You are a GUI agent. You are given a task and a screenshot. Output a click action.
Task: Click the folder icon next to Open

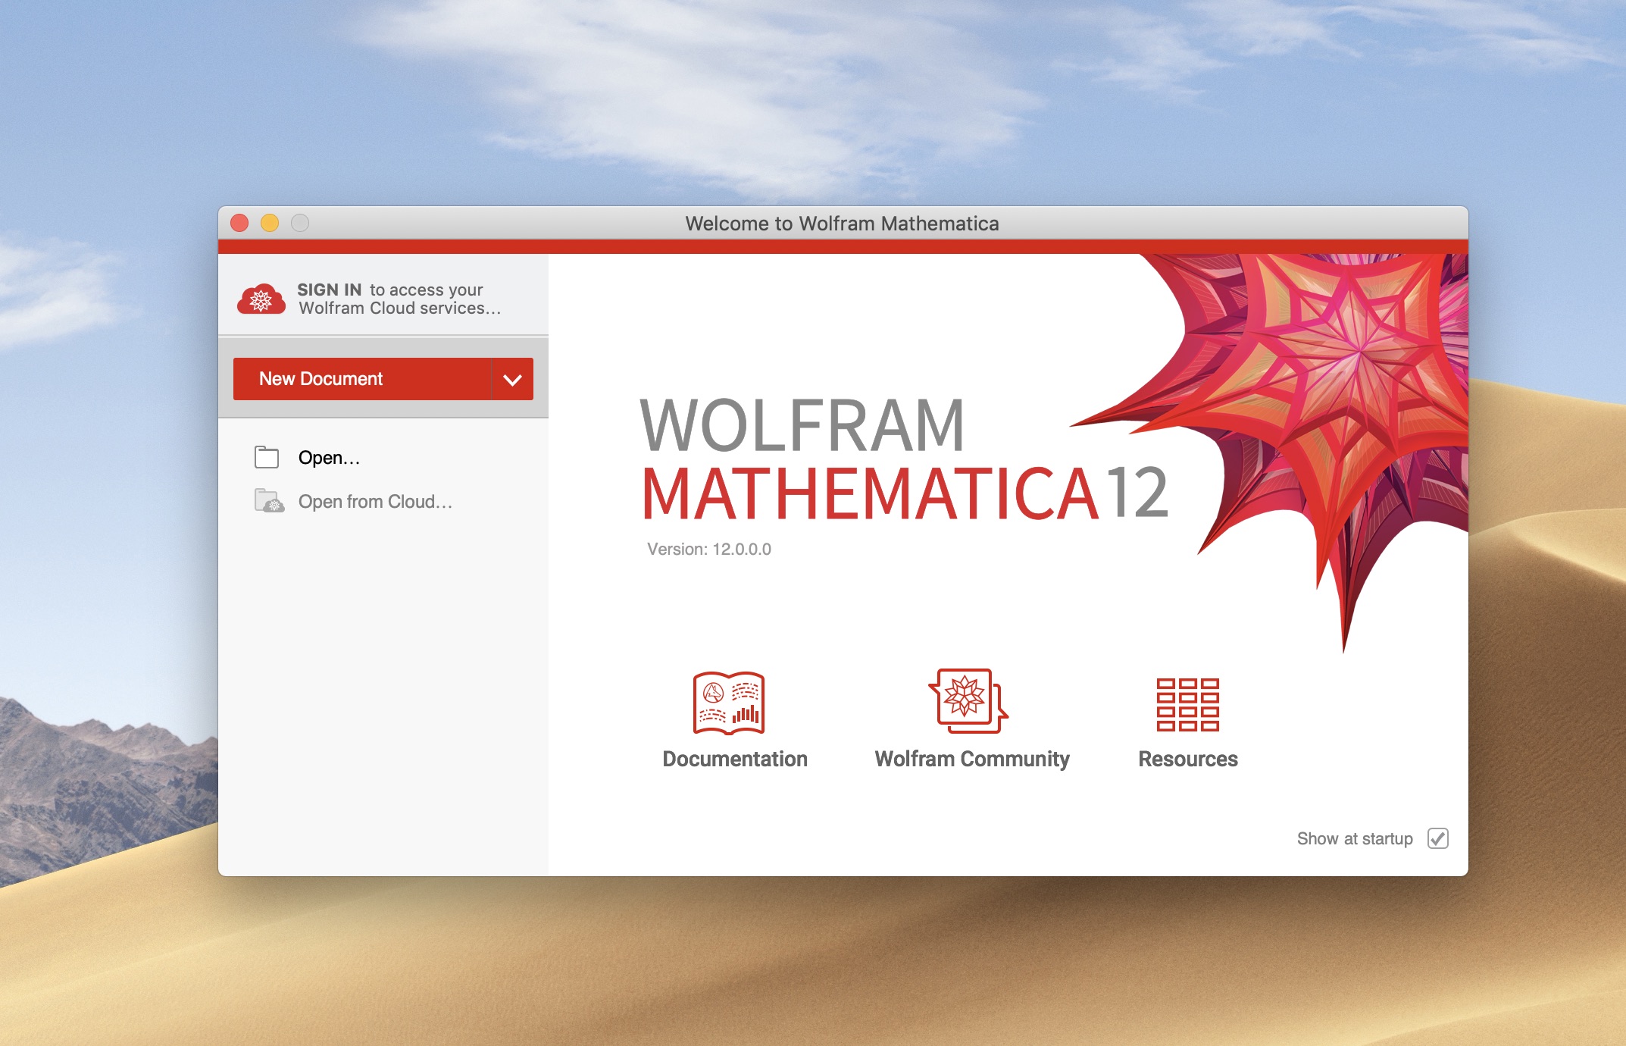coord(267,457)
